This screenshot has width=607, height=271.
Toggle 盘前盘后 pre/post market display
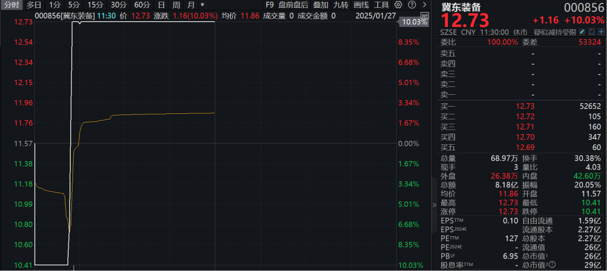point(293,5)
